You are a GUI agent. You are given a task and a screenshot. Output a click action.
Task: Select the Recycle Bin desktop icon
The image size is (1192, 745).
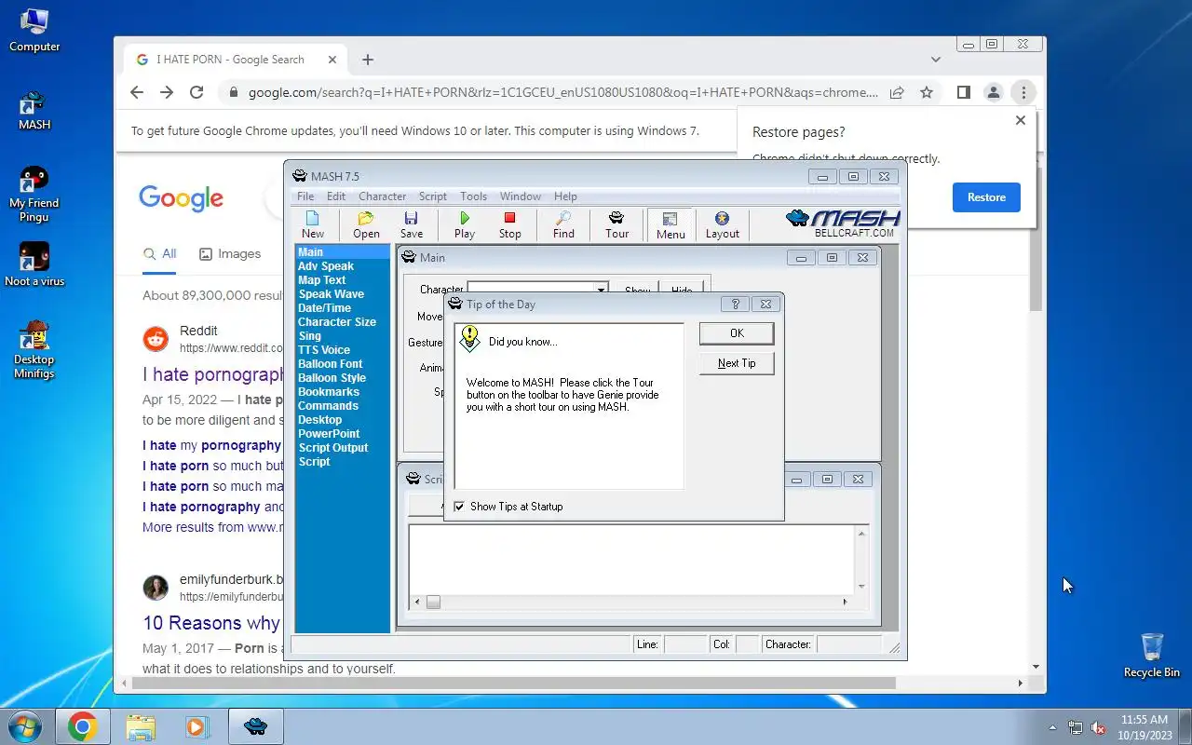click(x=1152, y=655)
